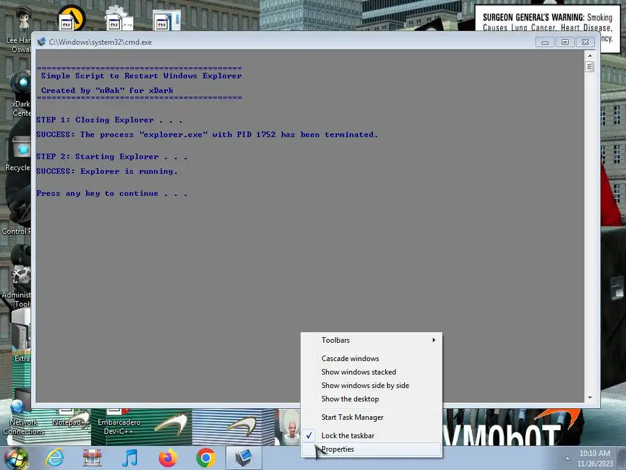Open the storefront-shaped taskbar icon
626x470 pixels.
click(x=92, y=458)
